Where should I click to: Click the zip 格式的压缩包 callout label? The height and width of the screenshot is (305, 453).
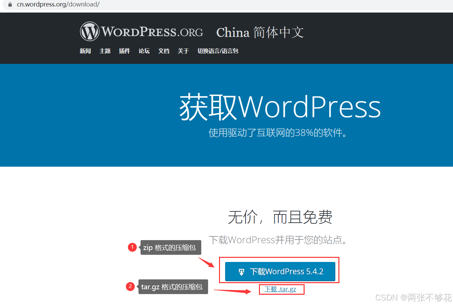171,247
